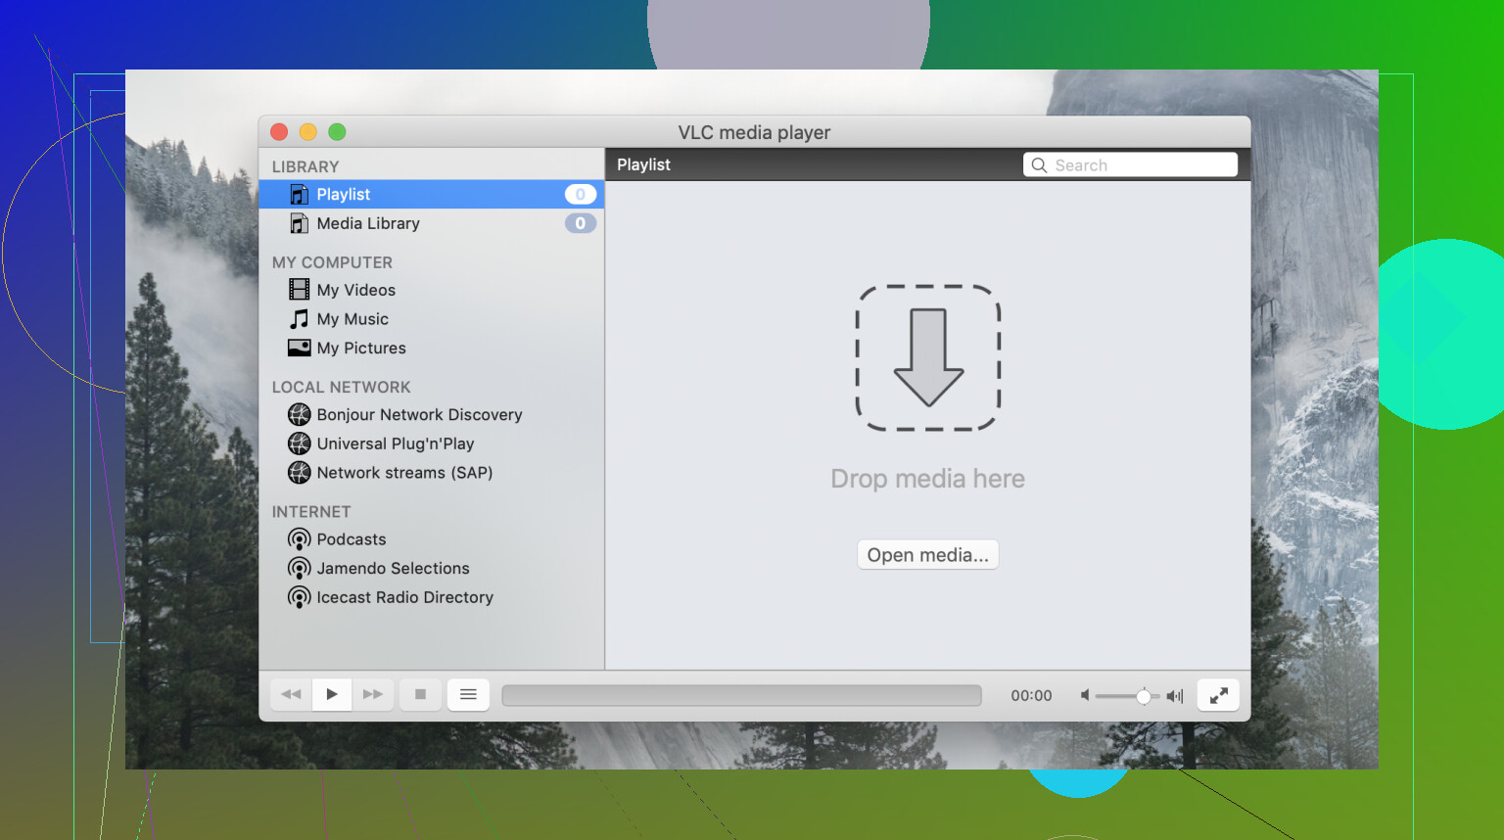Open Podcasts under Internet
The width and height of the screenshot is (1504, 840).
click(x=351, y=539)
